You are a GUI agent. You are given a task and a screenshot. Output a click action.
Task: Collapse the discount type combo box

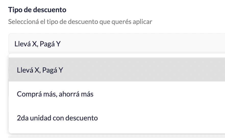116,44
